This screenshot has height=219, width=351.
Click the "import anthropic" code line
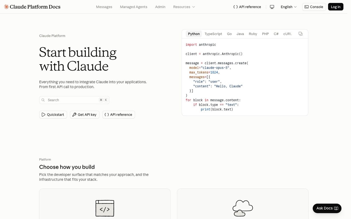[x=201, y=45]
